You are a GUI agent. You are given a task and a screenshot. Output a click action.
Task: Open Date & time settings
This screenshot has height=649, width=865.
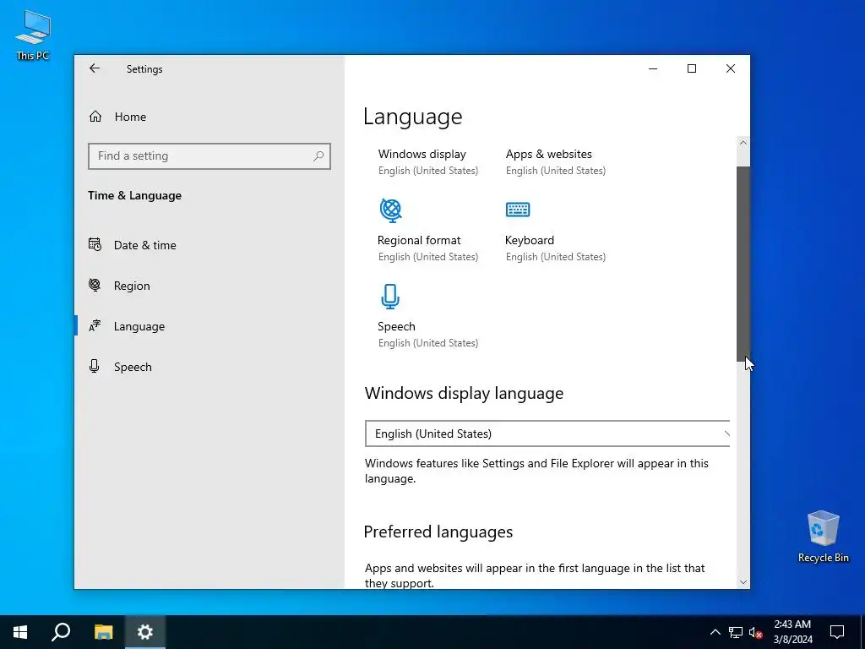tap(144, 245)
